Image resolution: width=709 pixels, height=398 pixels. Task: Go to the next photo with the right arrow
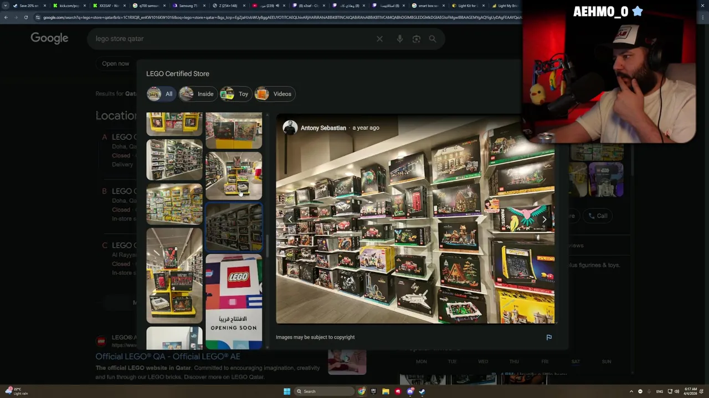pyautogui.click(x=544, y=219)
